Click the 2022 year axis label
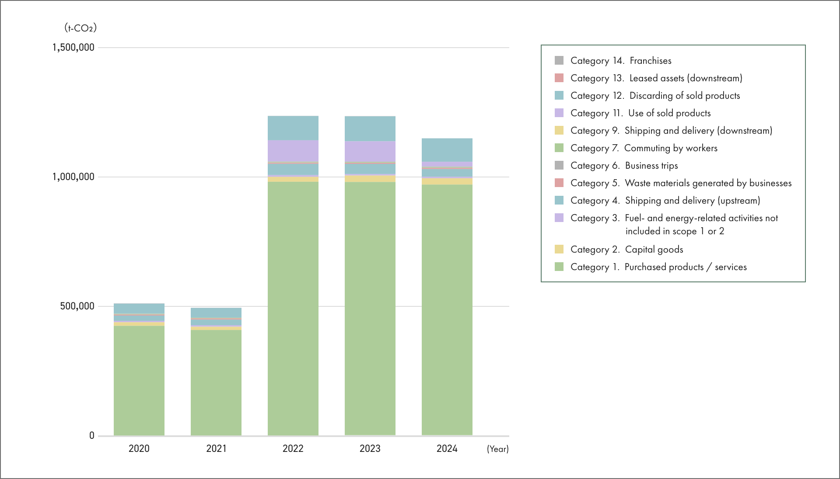Image resolution: width=840 pixels, height=479 pixels. (x=293, y=448)
